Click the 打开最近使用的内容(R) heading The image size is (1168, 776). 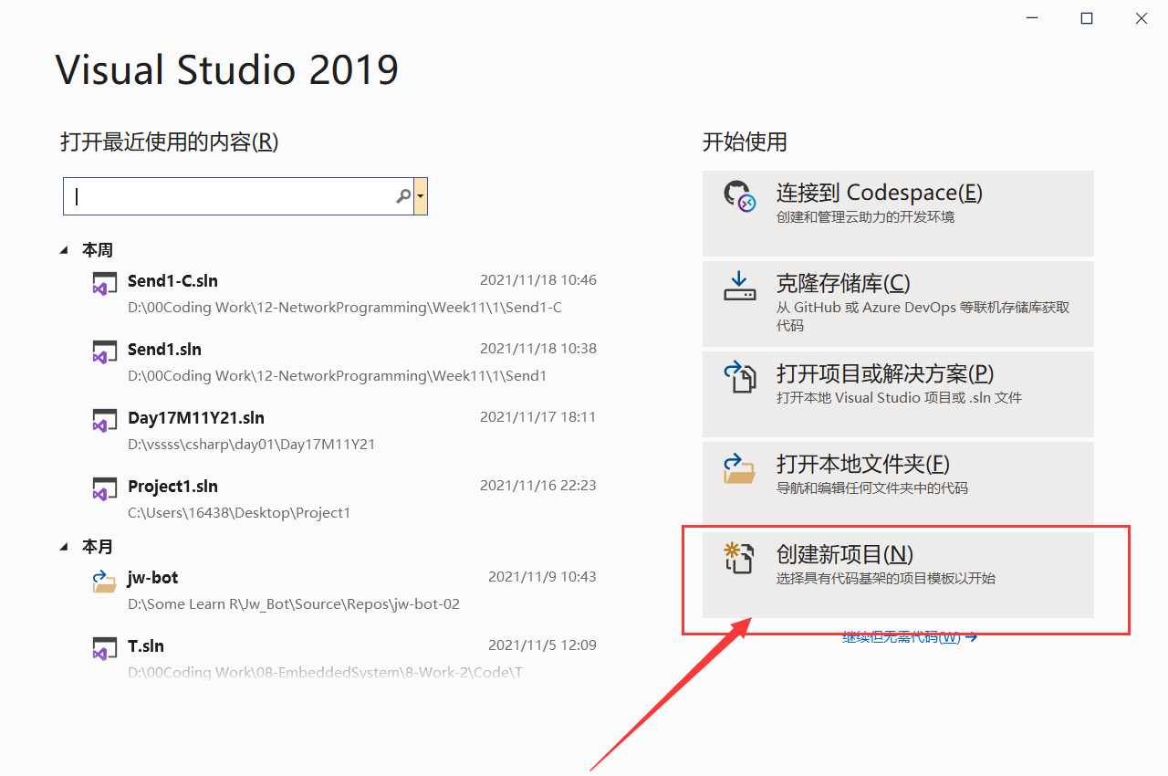click(169, 142)
